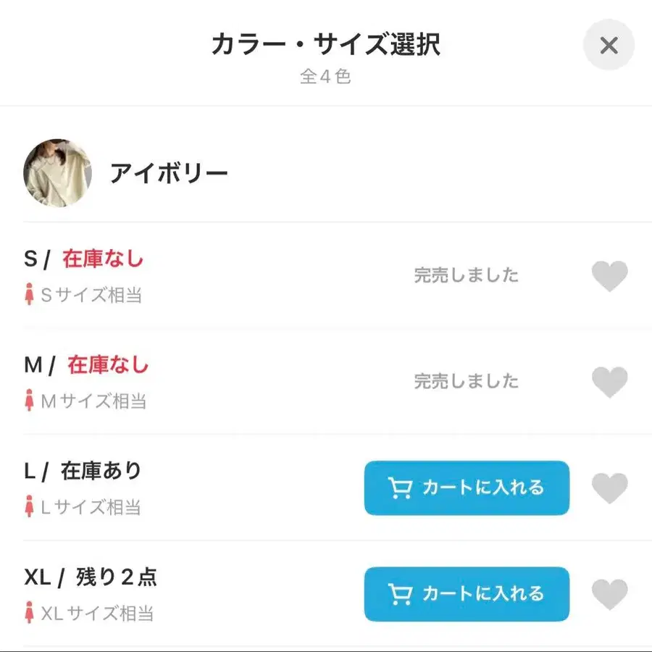Viewport: 652px width, 652px height.
Task: Favorite the L size with heart icon
Action: 609,488
